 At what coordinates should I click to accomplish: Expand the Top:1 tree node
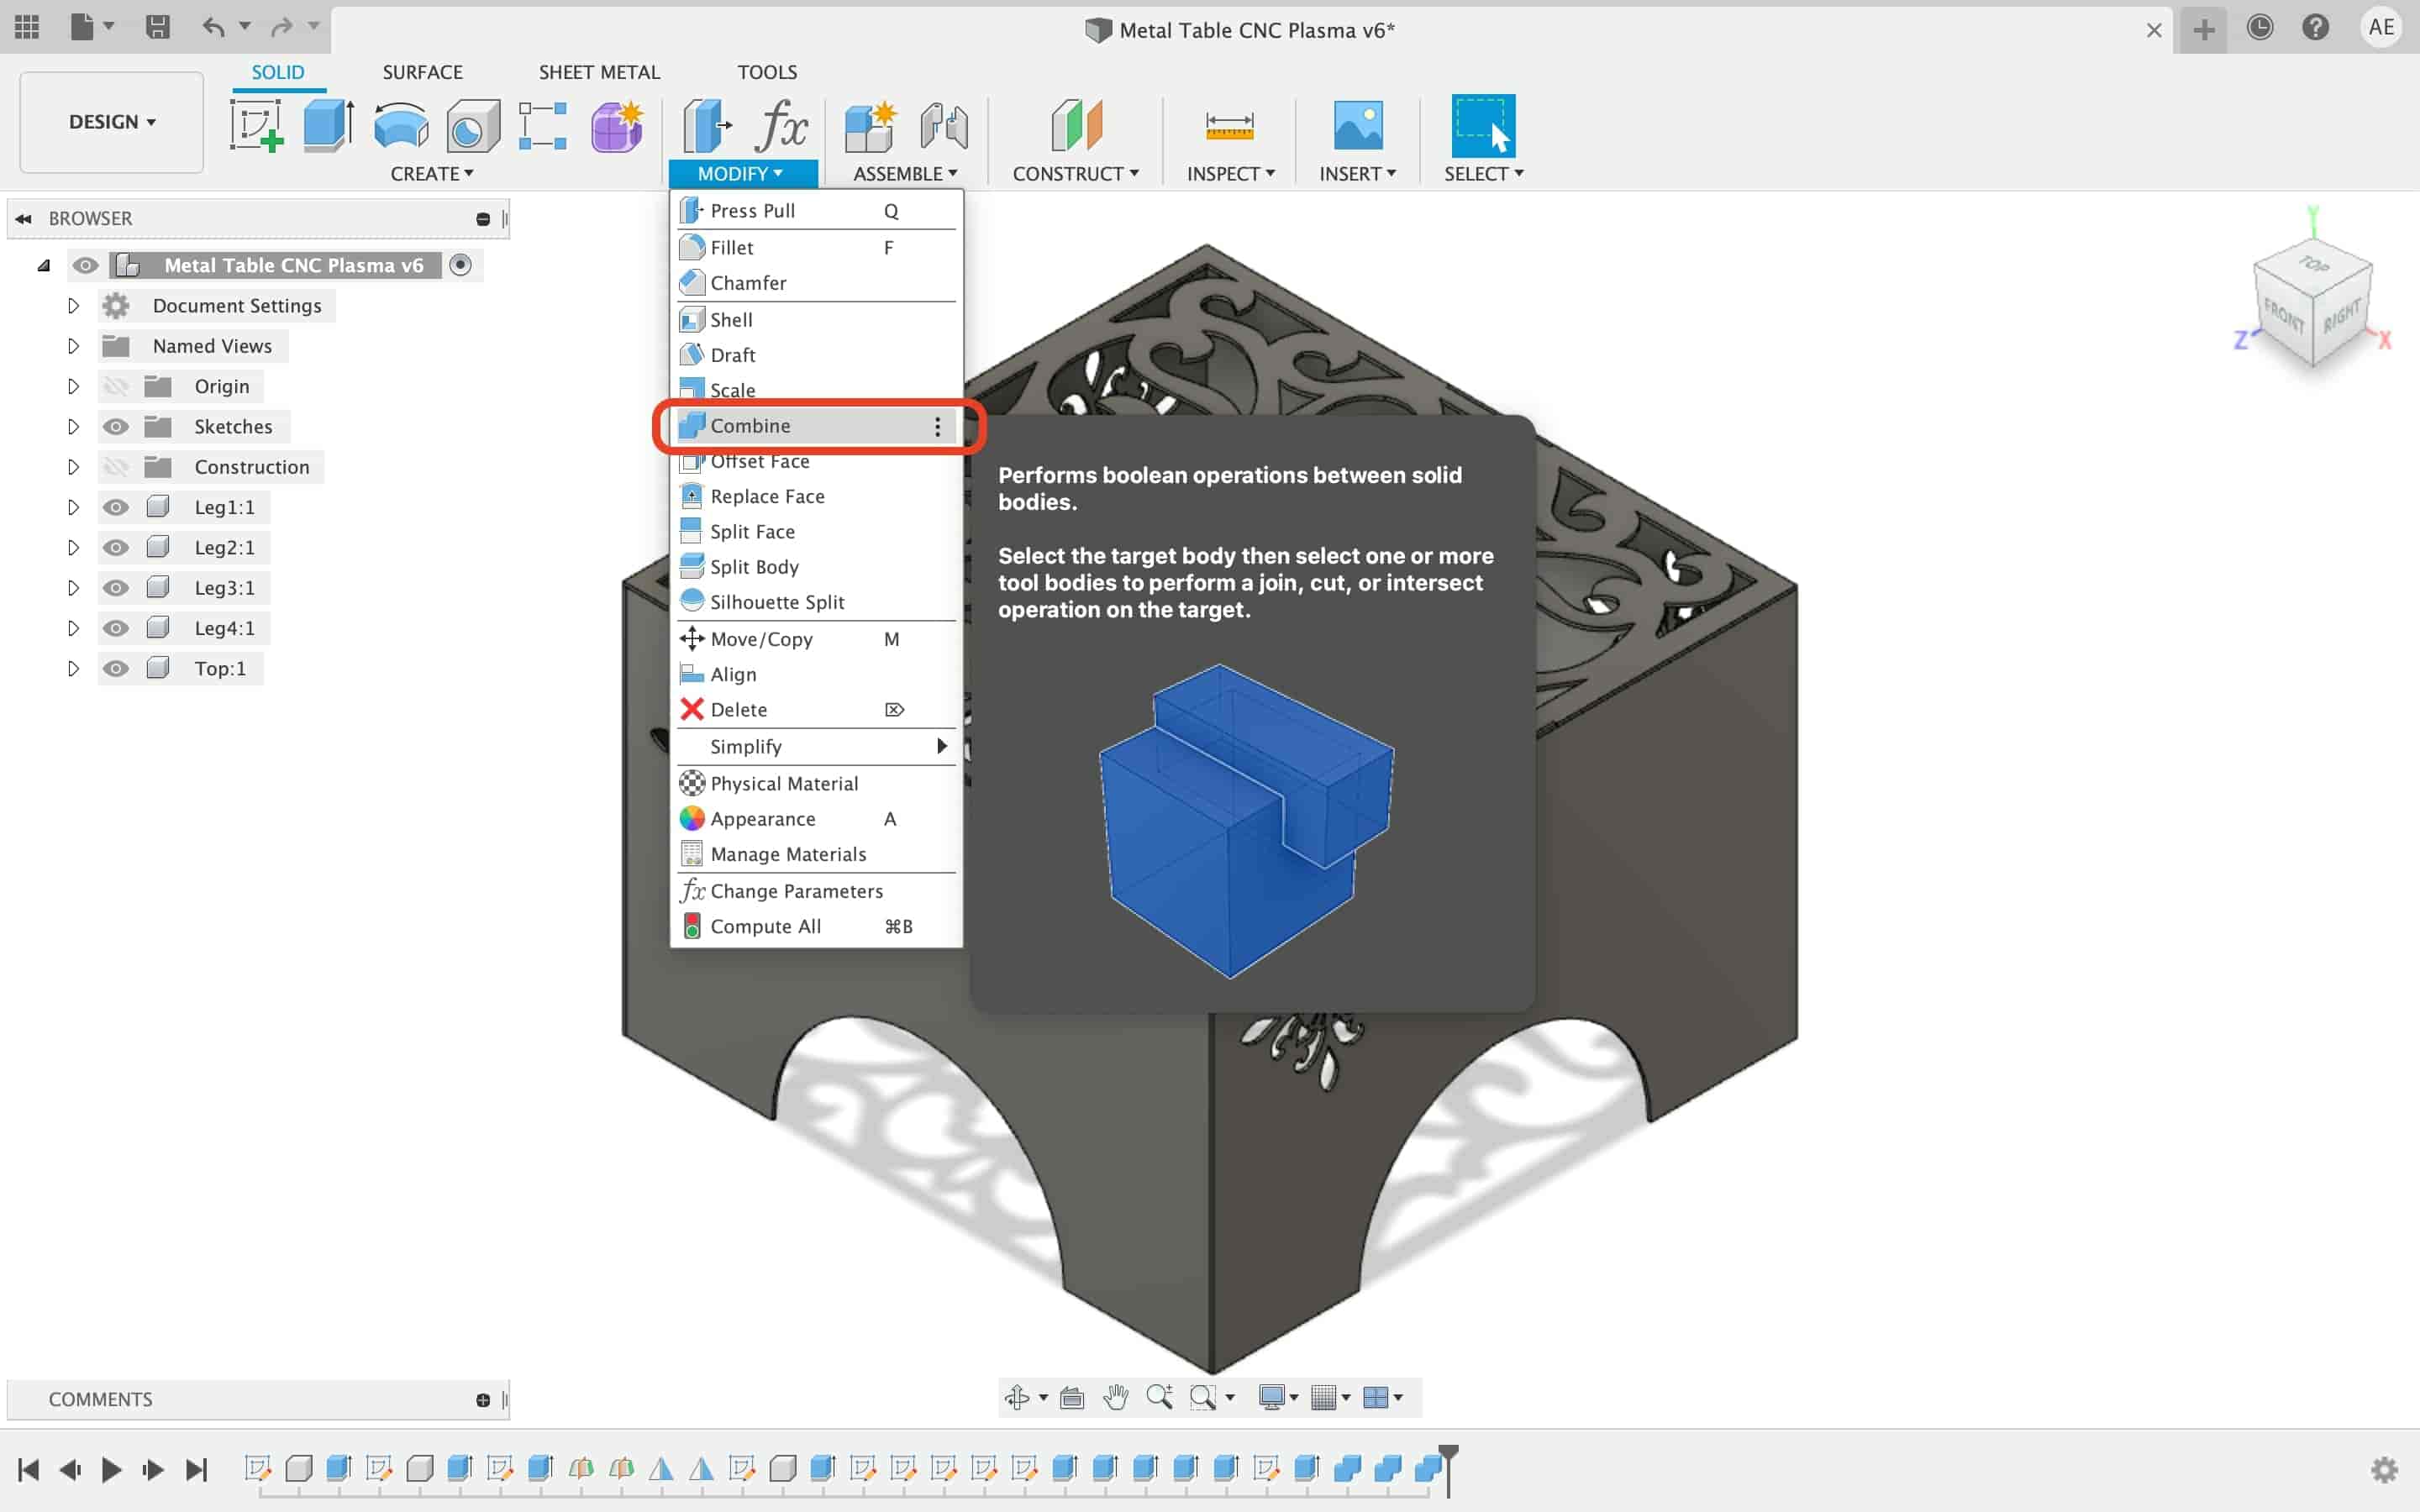[x=73, y=668]
